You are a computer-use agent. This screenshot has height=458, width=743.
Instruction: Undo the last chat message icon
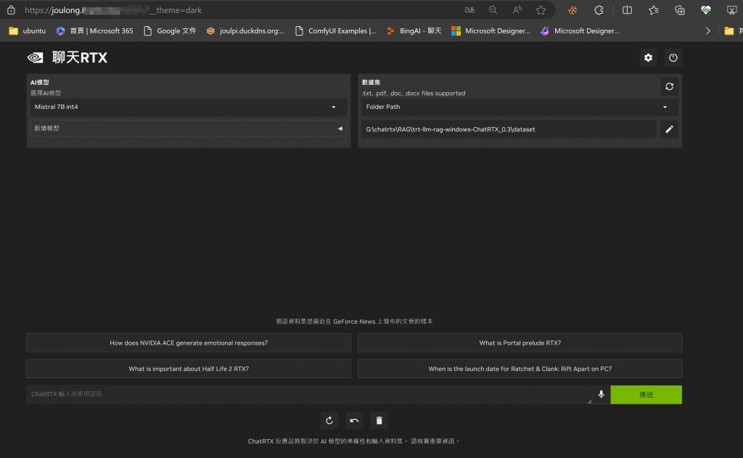[x=354, y=420]
